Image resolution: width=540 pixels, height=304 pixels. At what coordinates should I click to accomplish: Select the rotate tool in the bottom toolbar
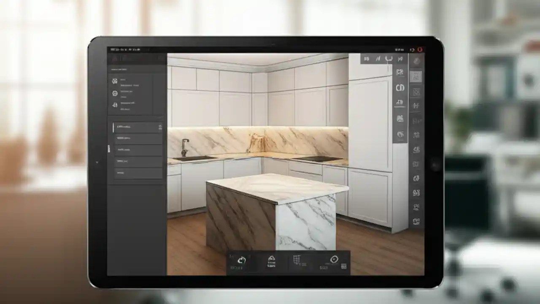pyautogui.click(x=241, y=261)
